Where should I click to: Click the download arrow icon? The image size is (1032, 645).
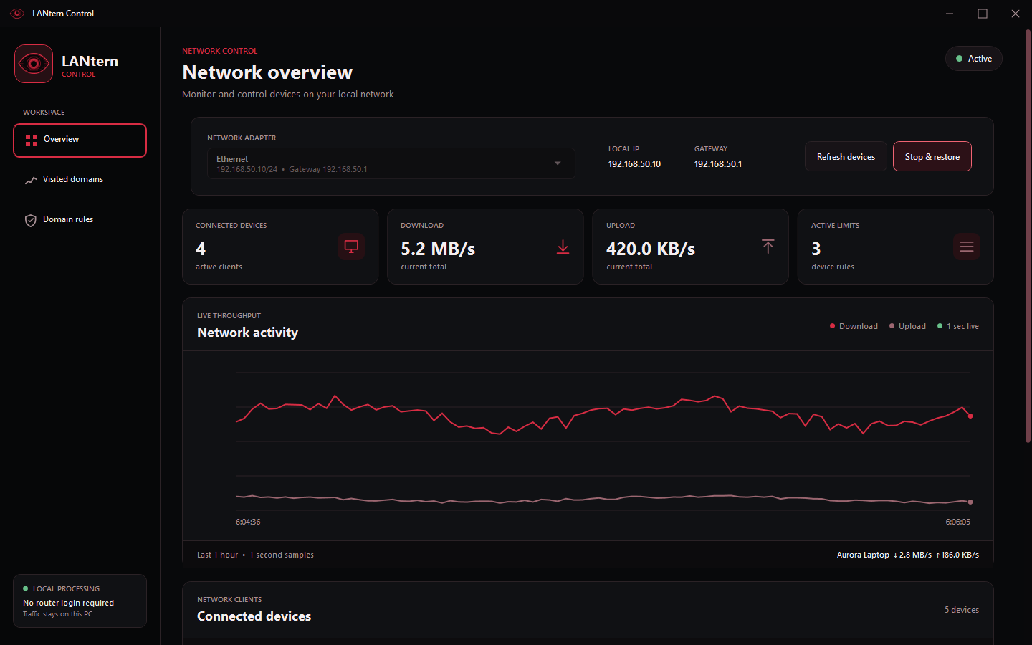coord(563,247)
